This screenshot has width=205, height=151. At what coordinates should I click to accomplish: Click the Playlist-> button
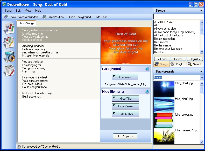point(195,59)
